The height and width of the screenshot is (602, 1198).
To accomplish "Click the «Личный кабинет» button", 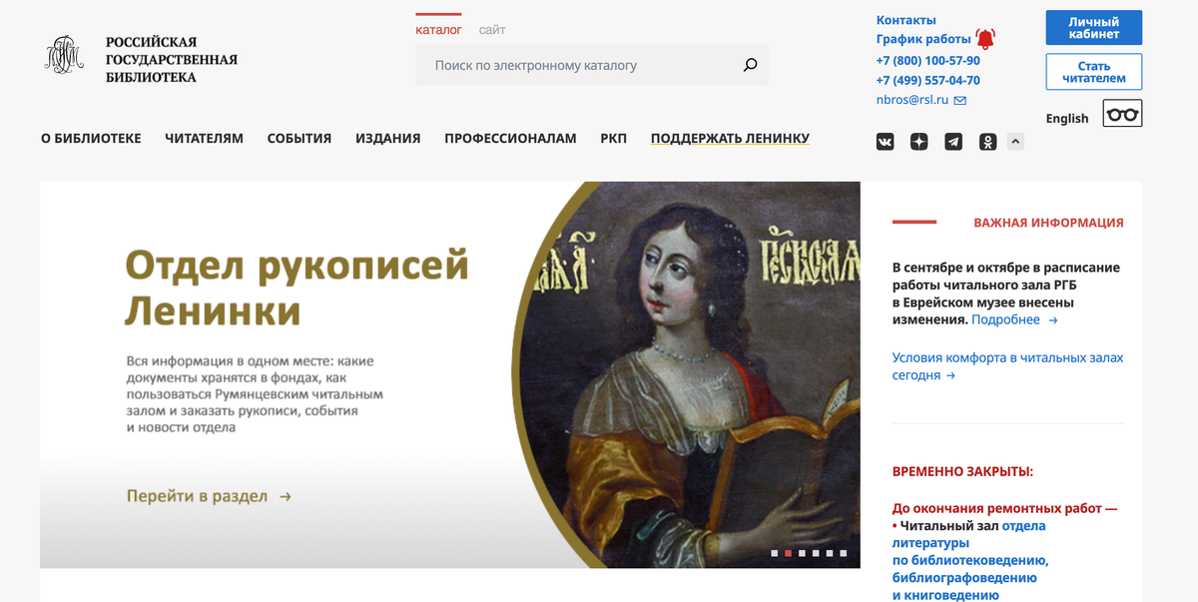I will click(x=1094, y=28).
